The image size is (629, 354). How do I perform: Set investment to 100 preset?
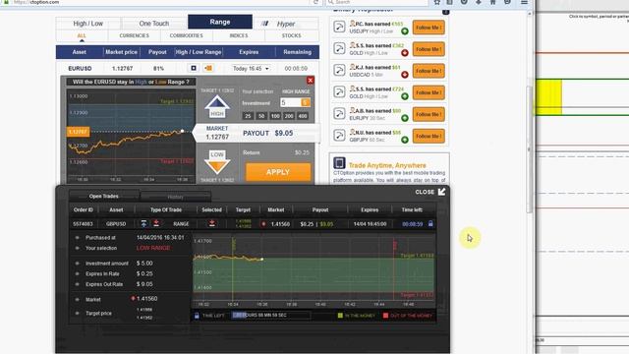point(275,116)
